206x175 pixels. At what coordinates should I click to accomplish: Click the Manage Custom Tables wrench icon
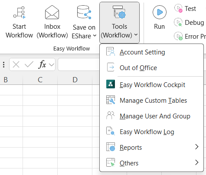coord(111,100)
